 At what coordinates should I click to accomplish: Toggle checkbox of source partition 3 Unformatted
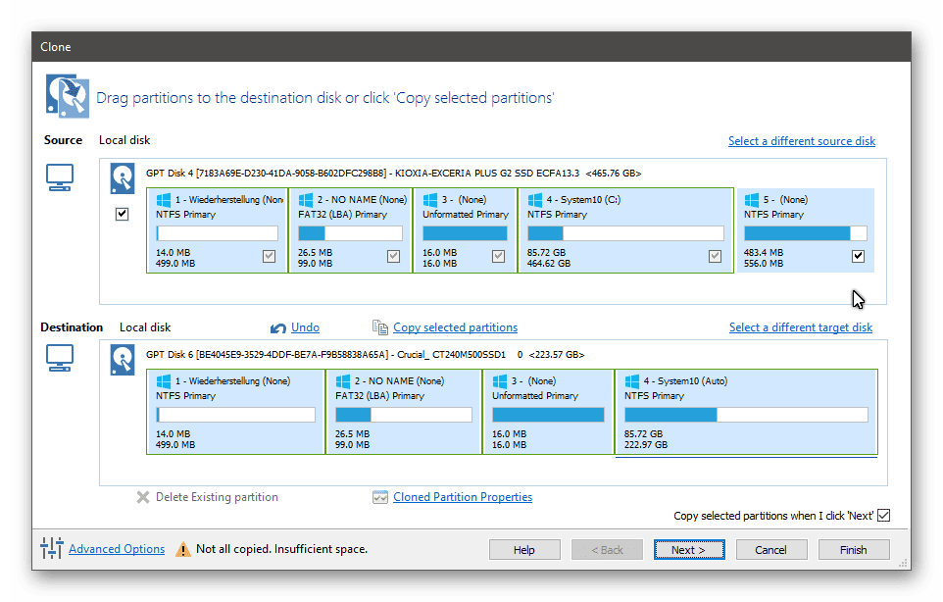pos(498,256)
